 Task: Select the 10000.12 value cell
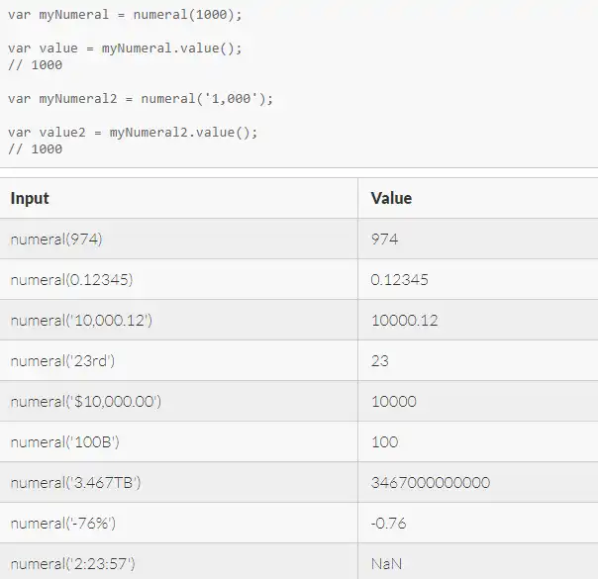pyautogui.click(x=404, y=321)
